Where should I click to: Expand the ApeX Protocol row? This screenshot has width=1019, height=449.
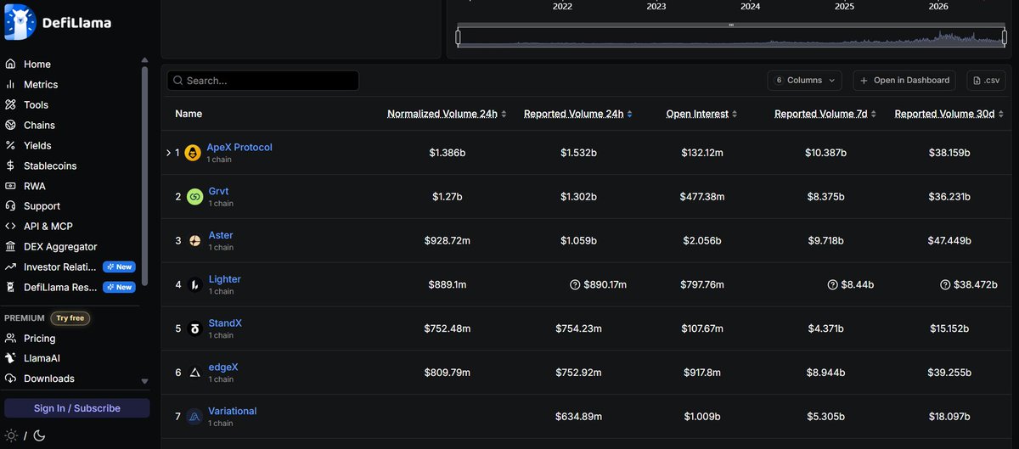(169, 153)
